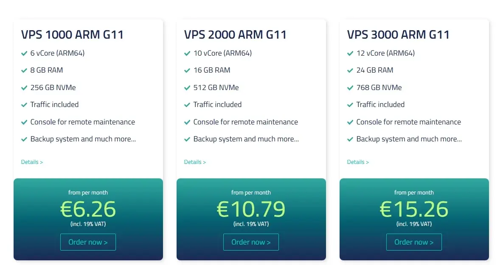Select the VPS 1000 ARM G11 heading
The width and height of the screenshot is (503, 265).
[x=73, y=35]
